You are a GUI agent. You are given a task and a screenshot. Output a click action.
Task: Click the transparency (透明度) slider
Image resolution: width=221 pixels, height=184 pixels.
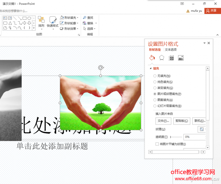pyautogui.click(x=176, y=137)
